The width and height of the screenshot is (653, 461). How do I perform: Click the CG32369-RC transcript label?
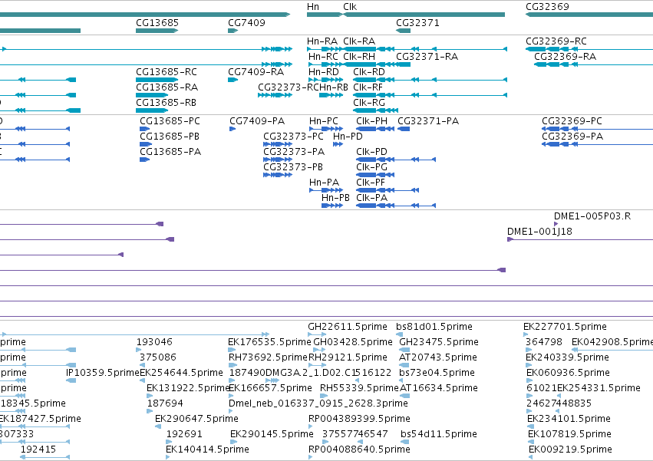(556, 41)
